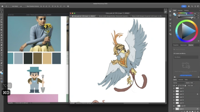Select the Eyedropper tool
The height and width of the screenshot is (112, 200).
click(2, 27)
